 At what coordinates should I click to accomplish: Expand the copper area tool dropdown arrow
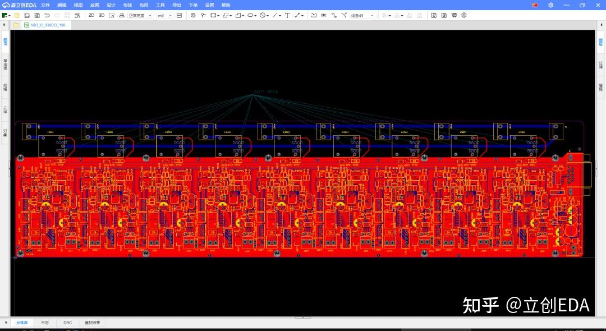219,16
